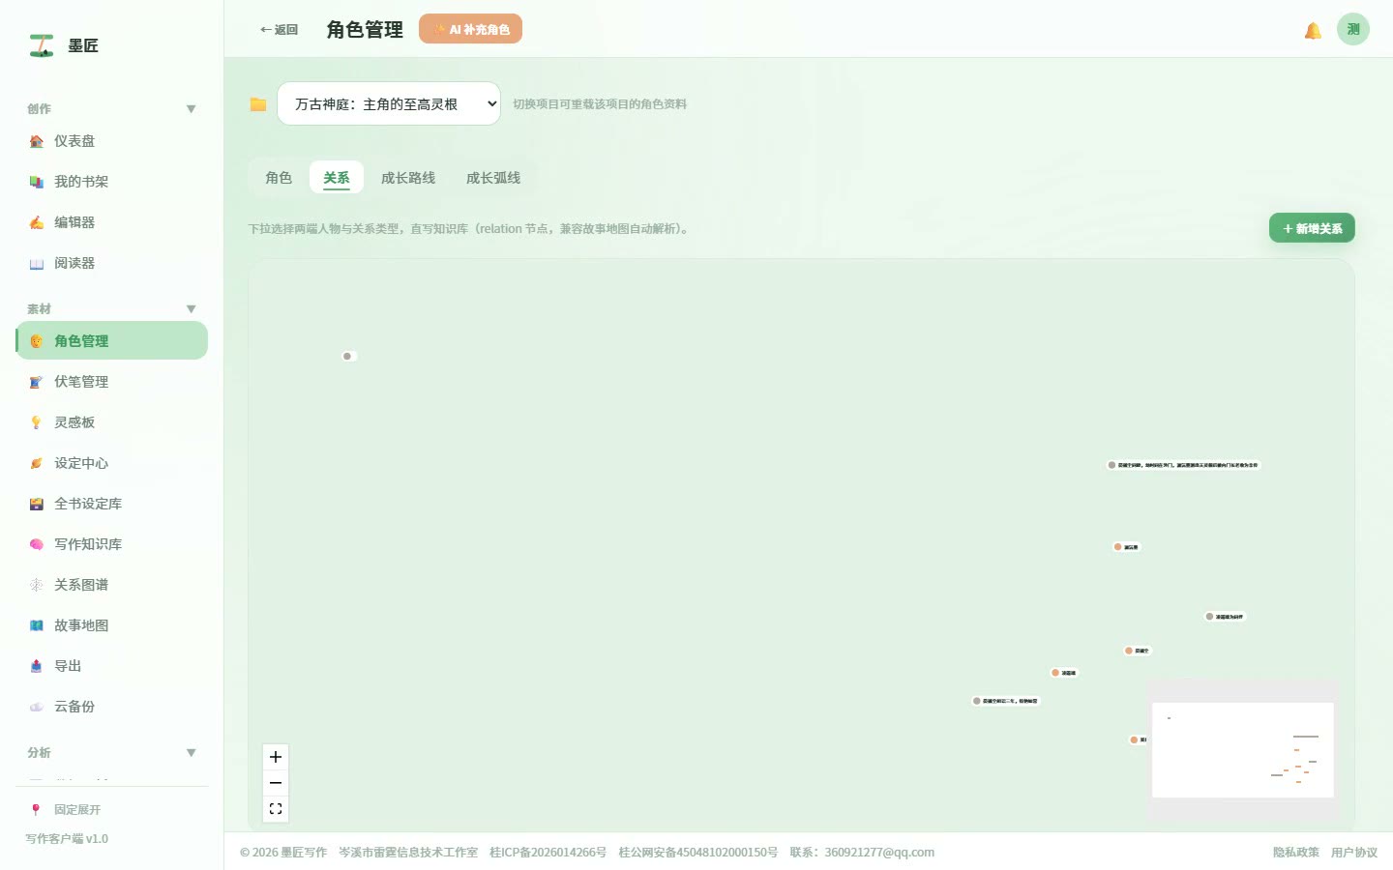Switch to the 成长路线 tab

(408, 178)
